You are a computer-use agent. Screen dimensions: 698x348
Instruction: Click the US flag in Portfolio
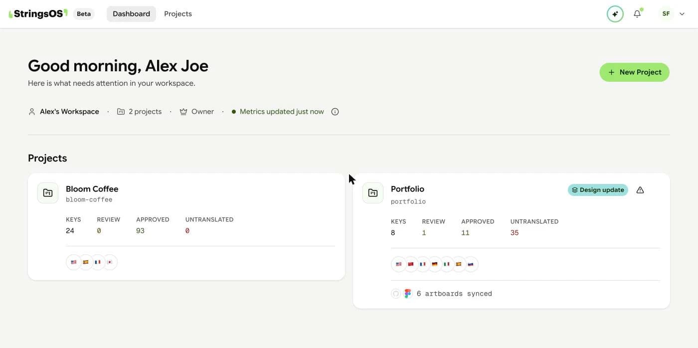coord(399,264)
